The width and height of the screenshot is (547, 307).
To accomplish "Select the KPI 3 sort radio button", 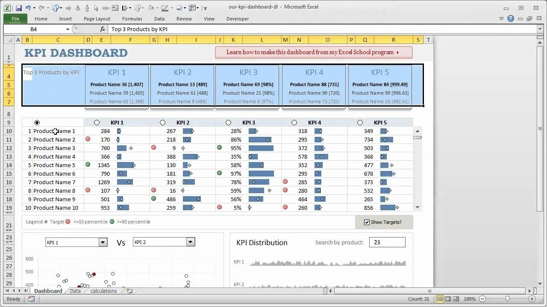I will (x=228, y=122).
